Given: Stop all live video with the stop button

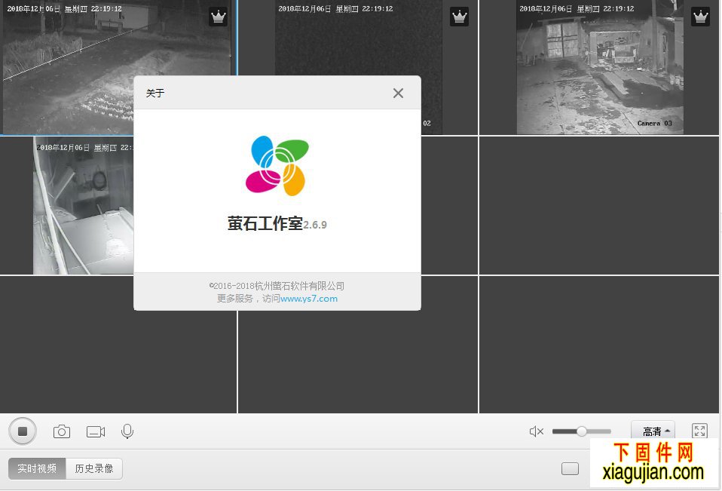Looking at the screenshot, I should (x=22, y=431).
